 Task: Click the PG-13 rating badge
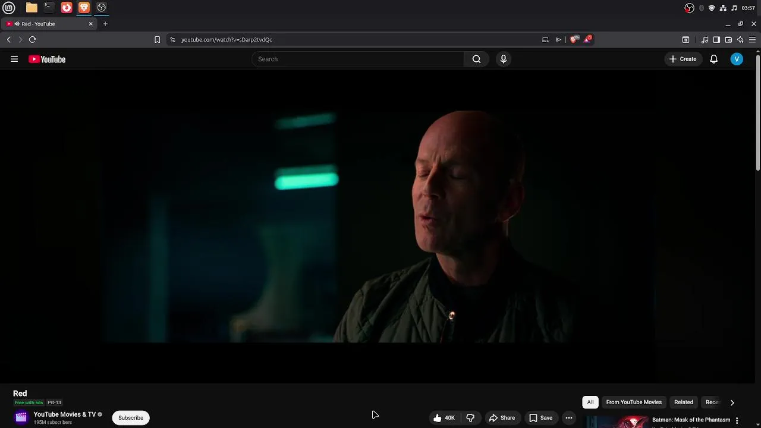[x=54, y=402]
